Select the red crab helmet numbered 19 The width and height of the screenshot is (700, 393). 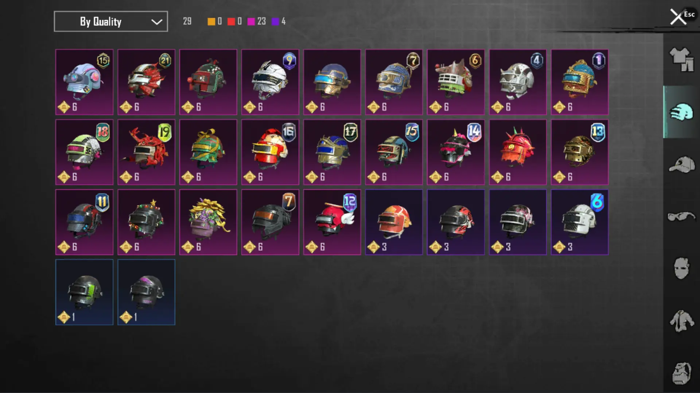click(x=146, y=152)
